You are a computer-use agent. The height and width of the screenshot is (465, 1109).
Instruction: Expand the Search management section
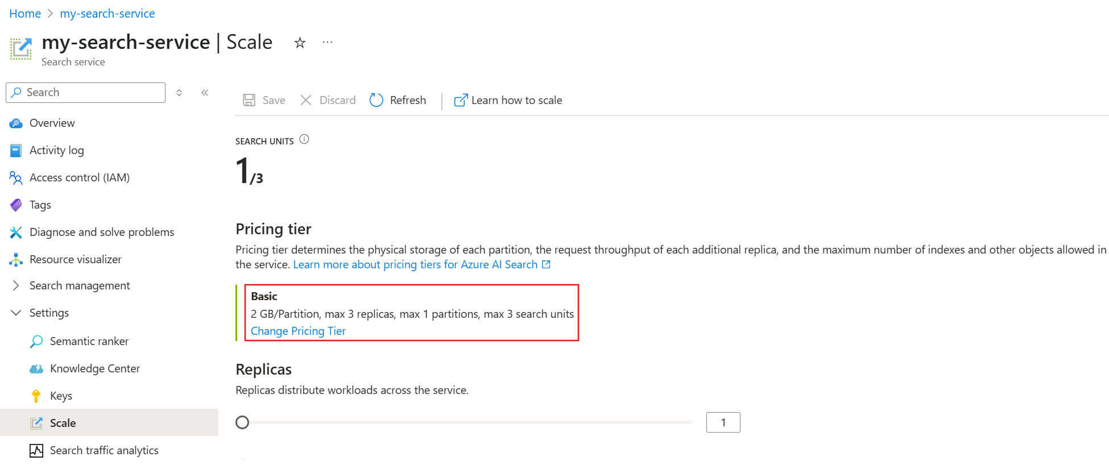pos(16,285)
